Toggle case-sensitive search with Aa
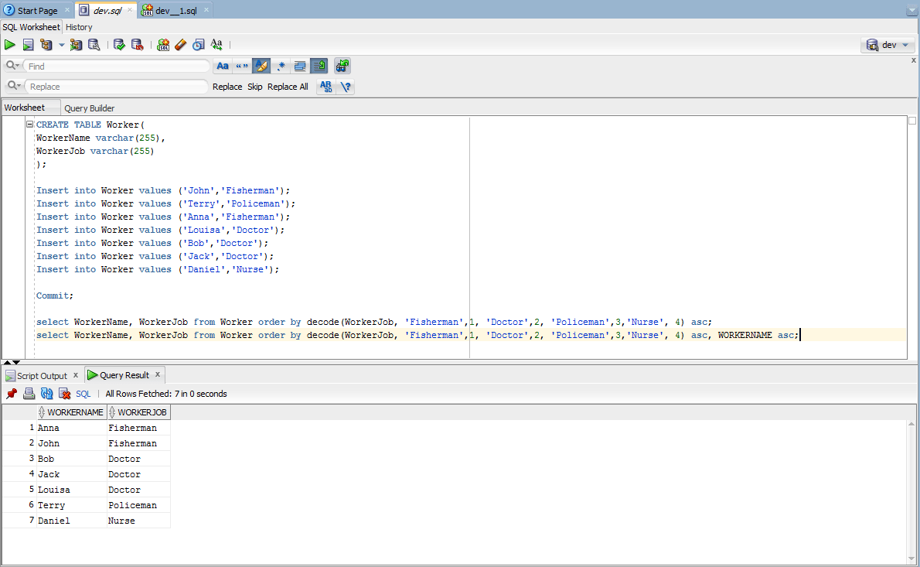 (222, 66)
